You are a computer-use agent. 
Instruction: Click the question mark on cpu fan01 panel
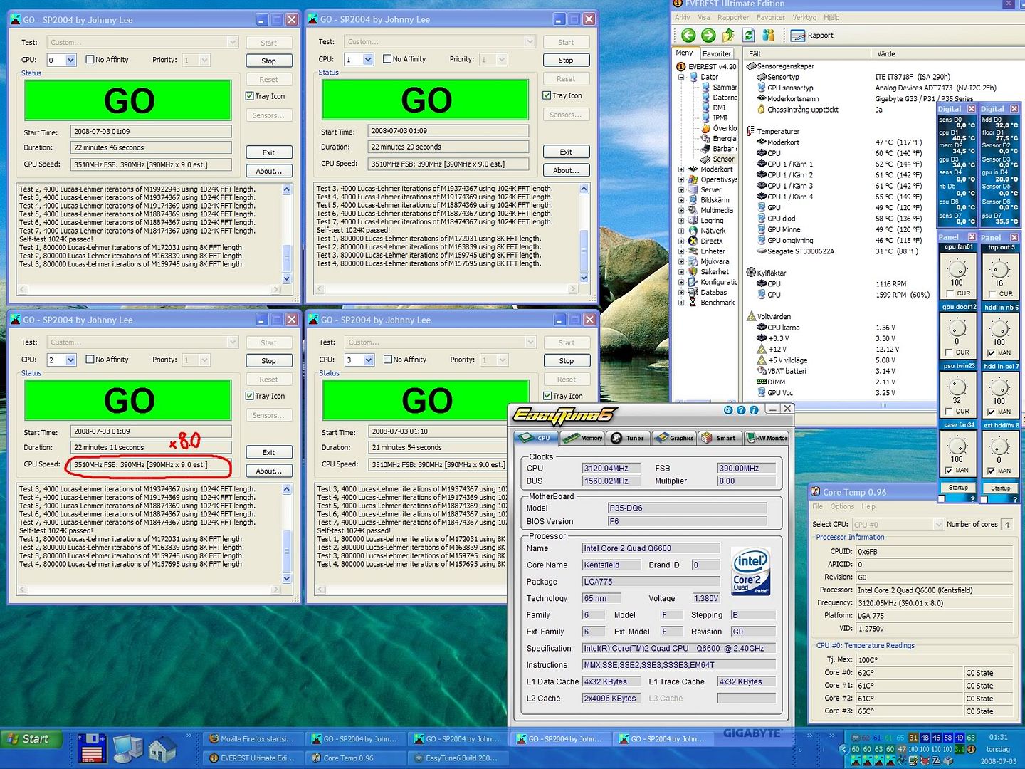(972, 499)
